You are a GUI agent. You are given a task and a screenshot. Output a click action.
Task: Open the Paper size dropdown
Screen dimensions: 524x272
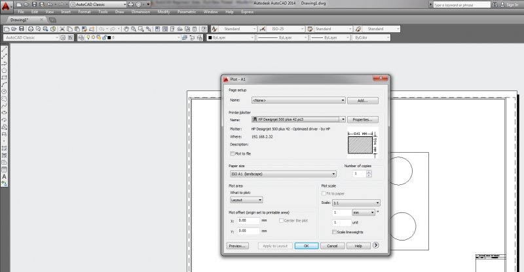coord(283,174)
